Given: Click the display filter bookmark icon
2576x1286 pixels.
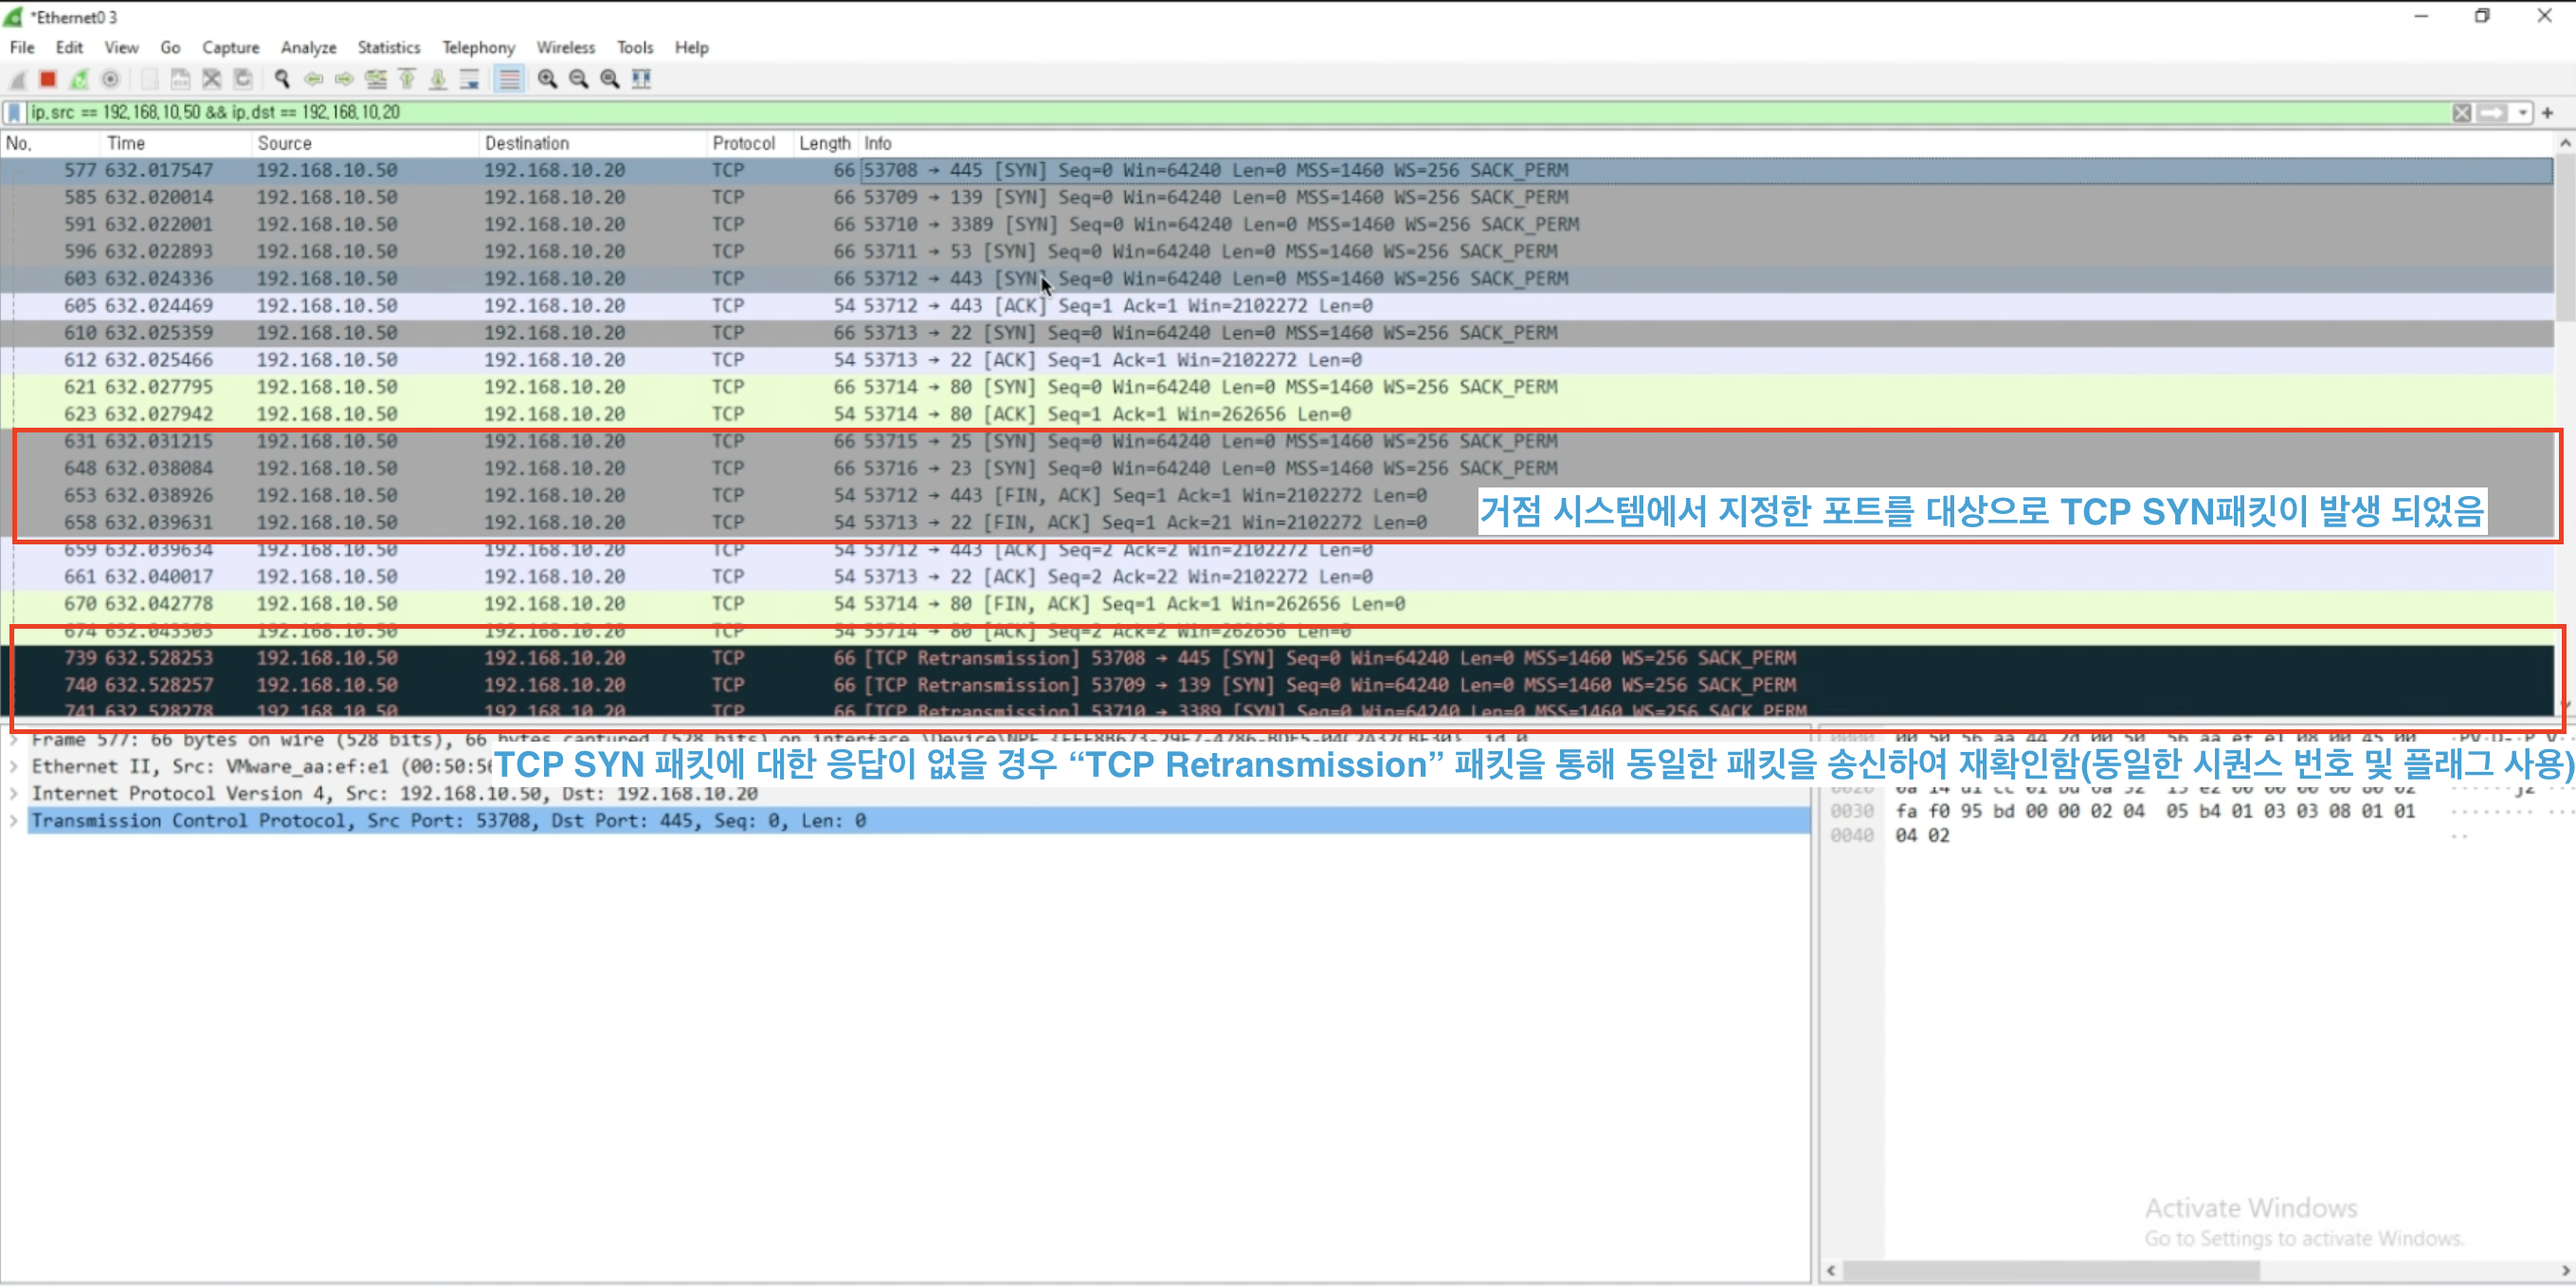Looking at the screenshot, I should click(x=14, y=112).
